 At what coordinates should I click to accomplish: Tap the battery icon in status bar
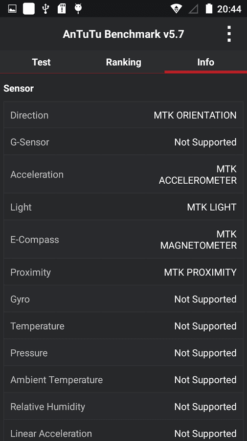point(209,9)
